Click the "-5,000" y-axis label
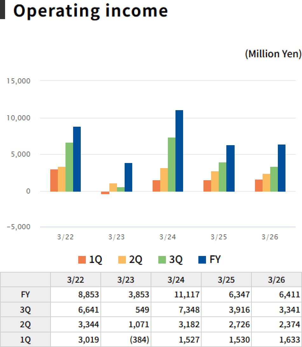 tap(18, 227)
